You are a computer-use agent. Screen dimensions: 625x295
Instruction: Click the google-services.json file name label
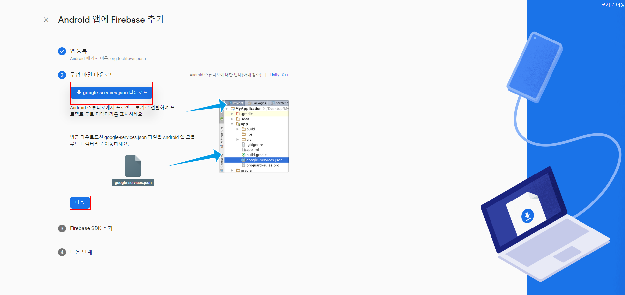133,183
